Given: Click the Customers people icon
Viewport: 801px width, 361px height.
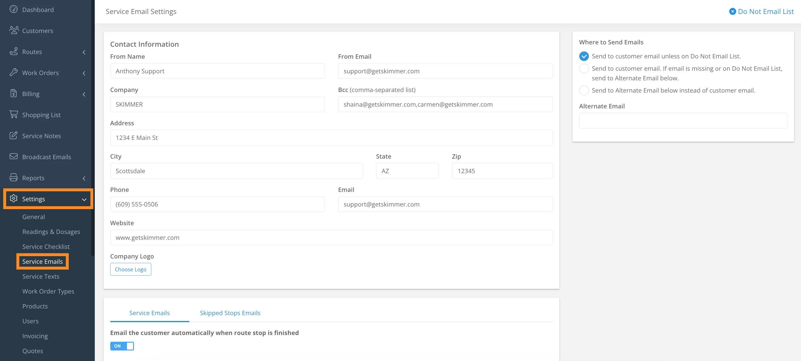Looking at the screenshot, I should coord(14,30).
